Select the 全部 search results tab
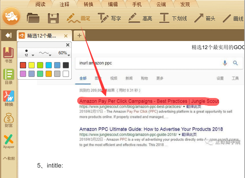This screenshot has width=245, height=178. [x=83, y=78]
